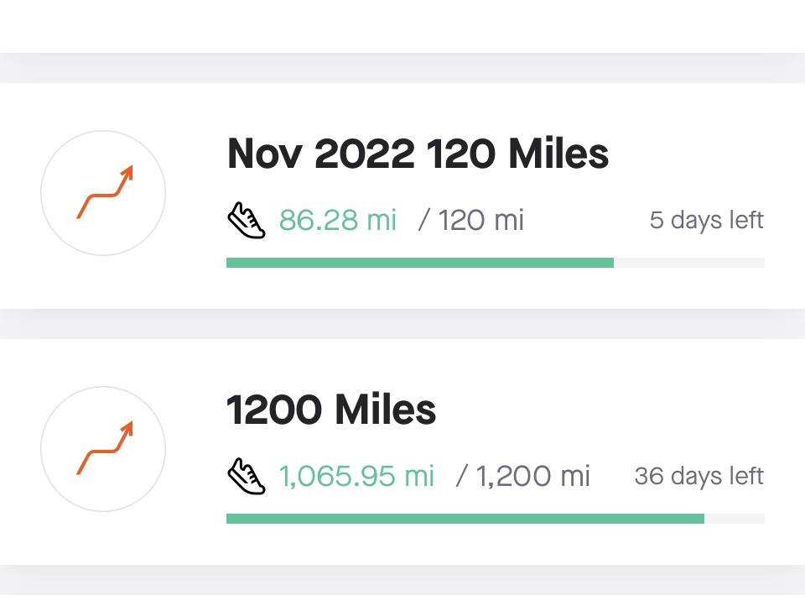This screenshot has height=611, width=805.
Task: Tap the "5 days left" label
Action: tap(706, 221)
